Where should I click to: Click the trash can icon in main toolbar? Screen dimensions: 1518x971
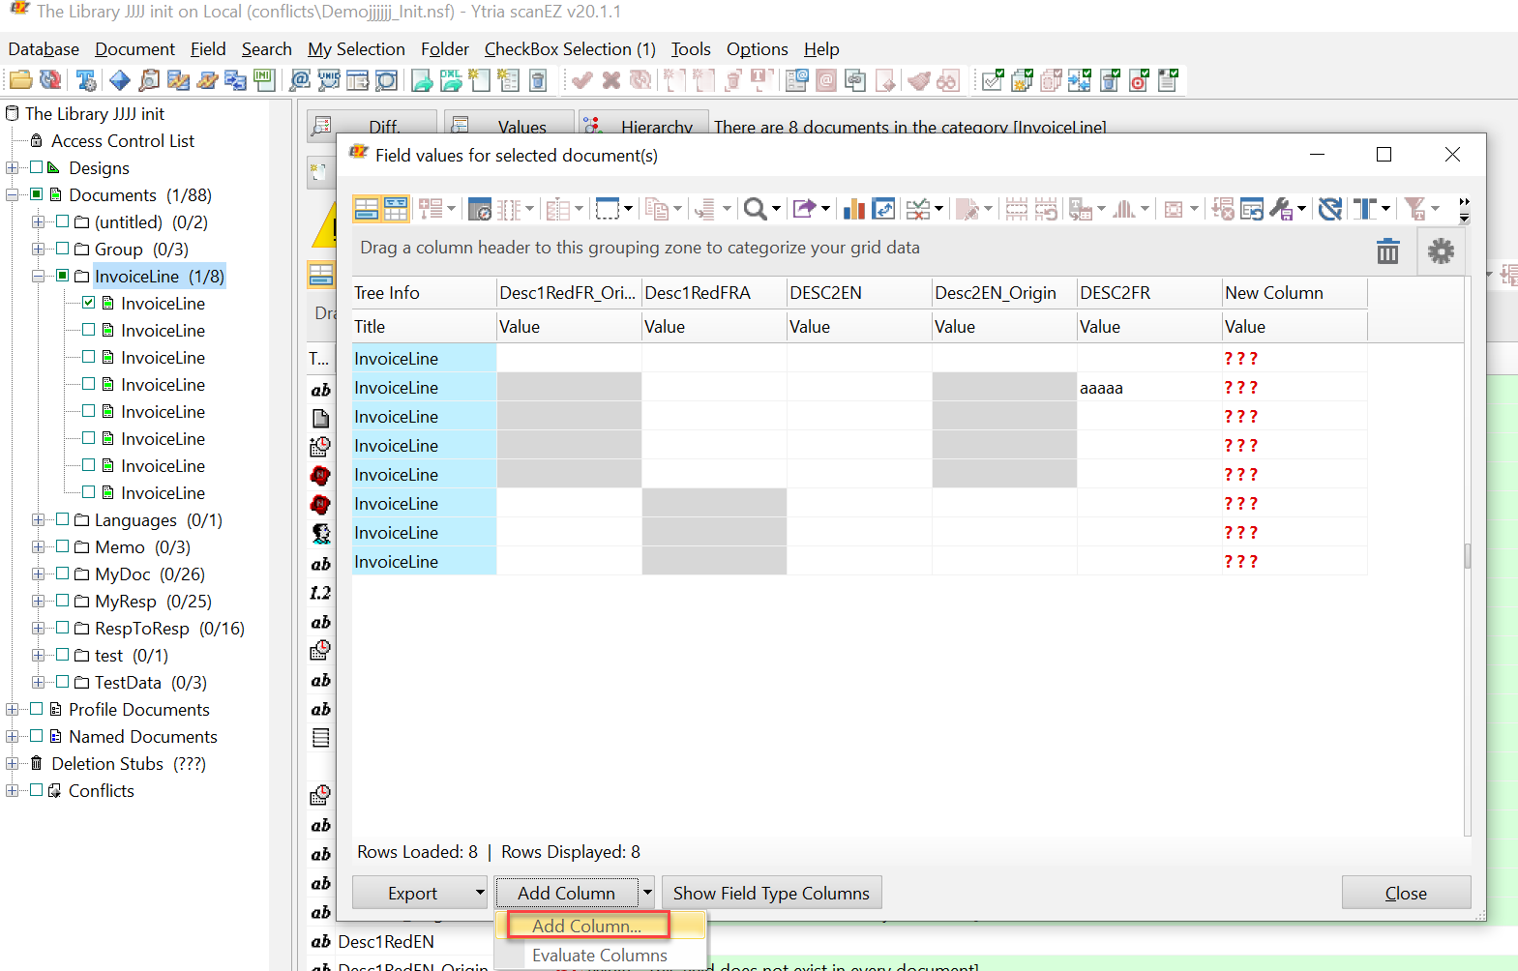[x=538, y=80]
